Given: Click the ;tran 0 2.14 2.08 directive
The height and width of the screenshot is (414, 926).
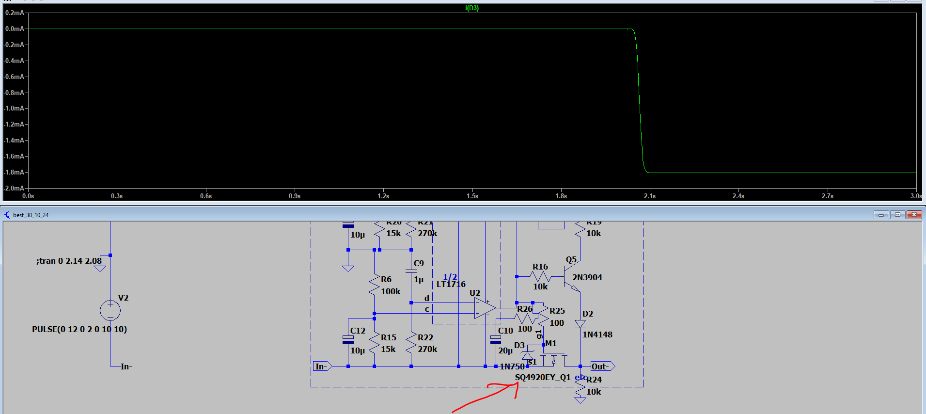Looking at the screenshot, I should tap(69, 261).
